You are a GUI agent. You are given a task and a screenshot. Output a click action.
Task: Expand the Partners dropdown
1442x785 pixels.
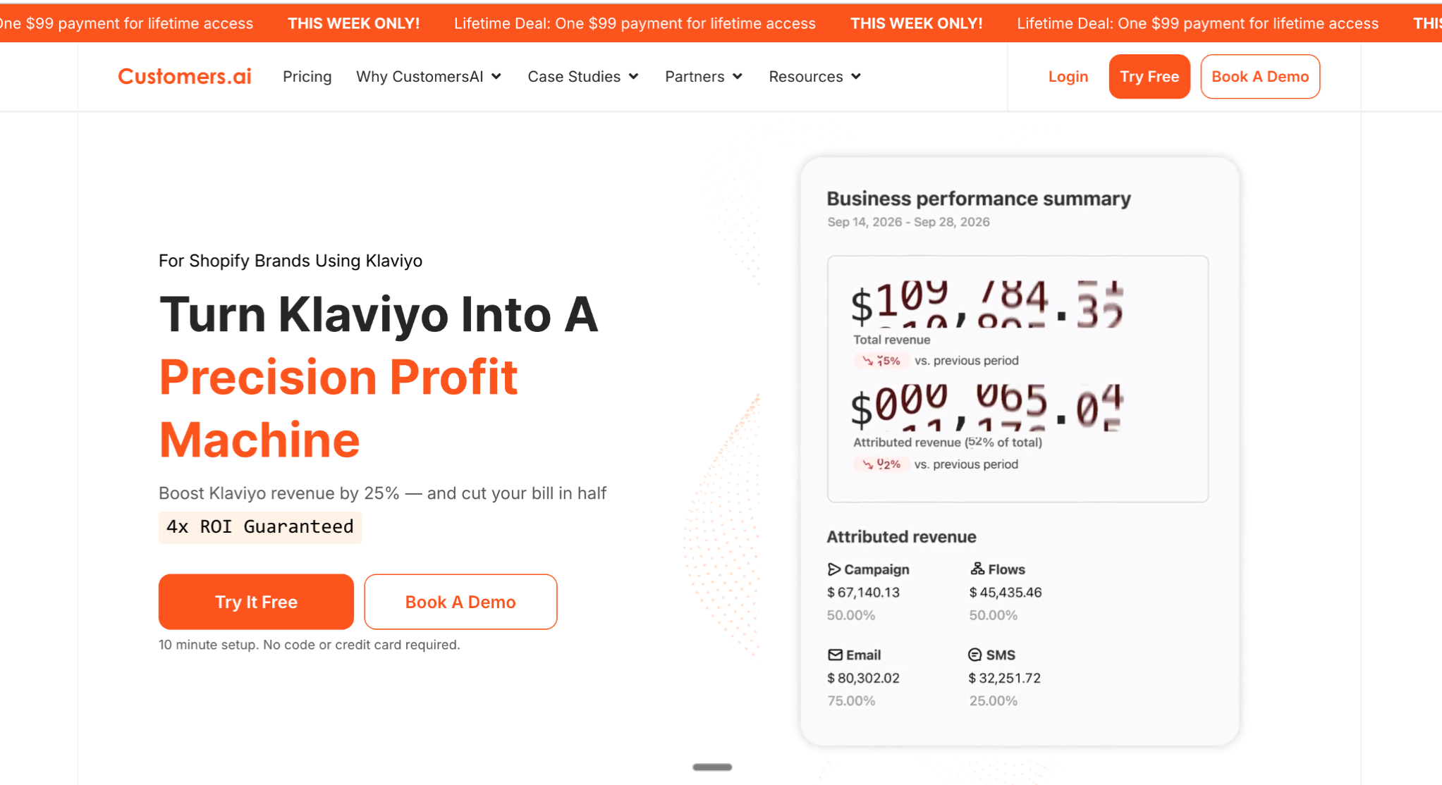[703, 76]
